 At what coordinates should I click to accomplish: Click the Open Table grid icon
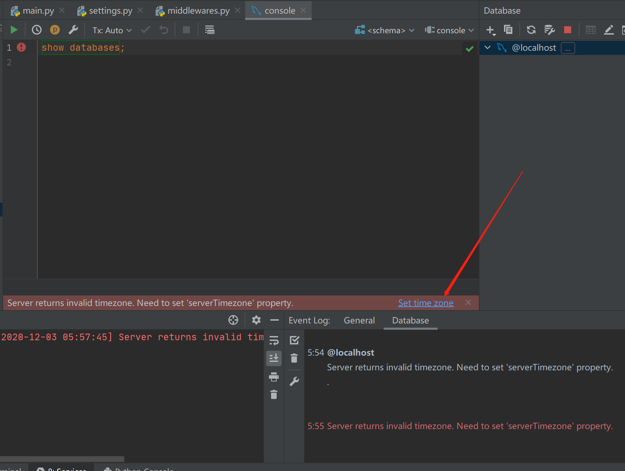coord(591,30)
